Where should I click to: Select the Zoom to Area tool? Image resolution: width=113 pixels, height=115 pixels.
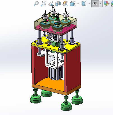[x=43, y=4]
